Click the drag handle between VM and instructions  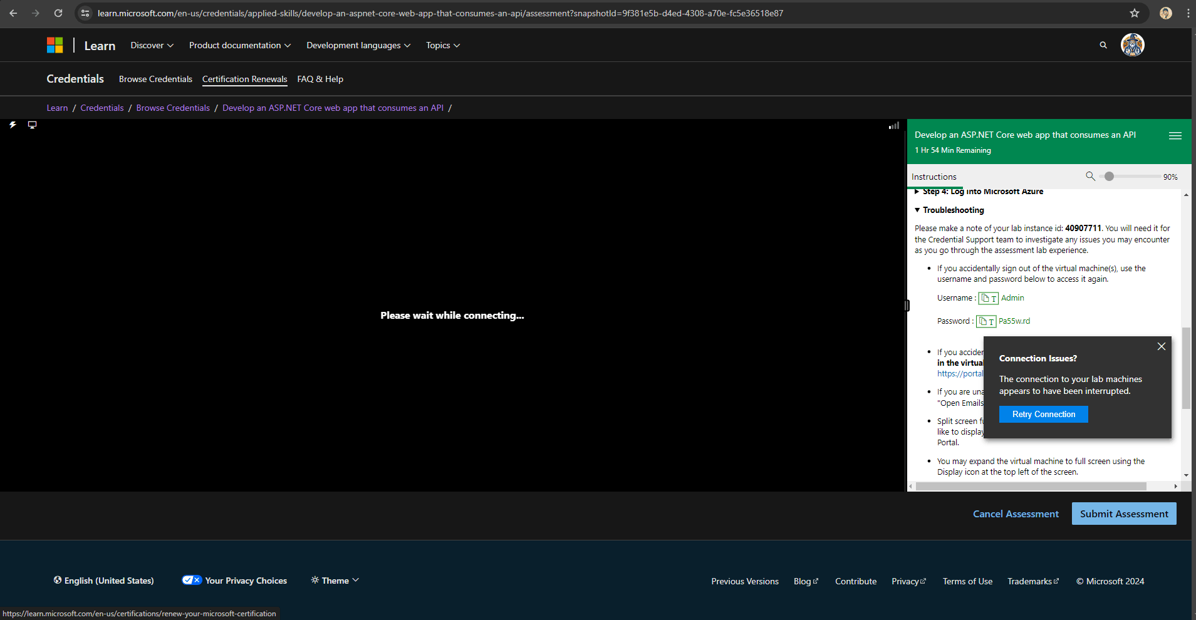pyautogui.click(x=907, y=306)
